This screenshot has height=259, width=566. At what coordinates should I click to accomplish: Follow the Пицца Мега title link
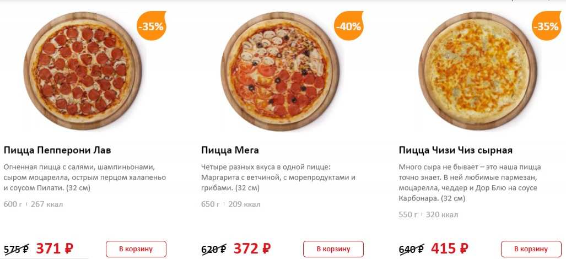[x=230, y=150]
